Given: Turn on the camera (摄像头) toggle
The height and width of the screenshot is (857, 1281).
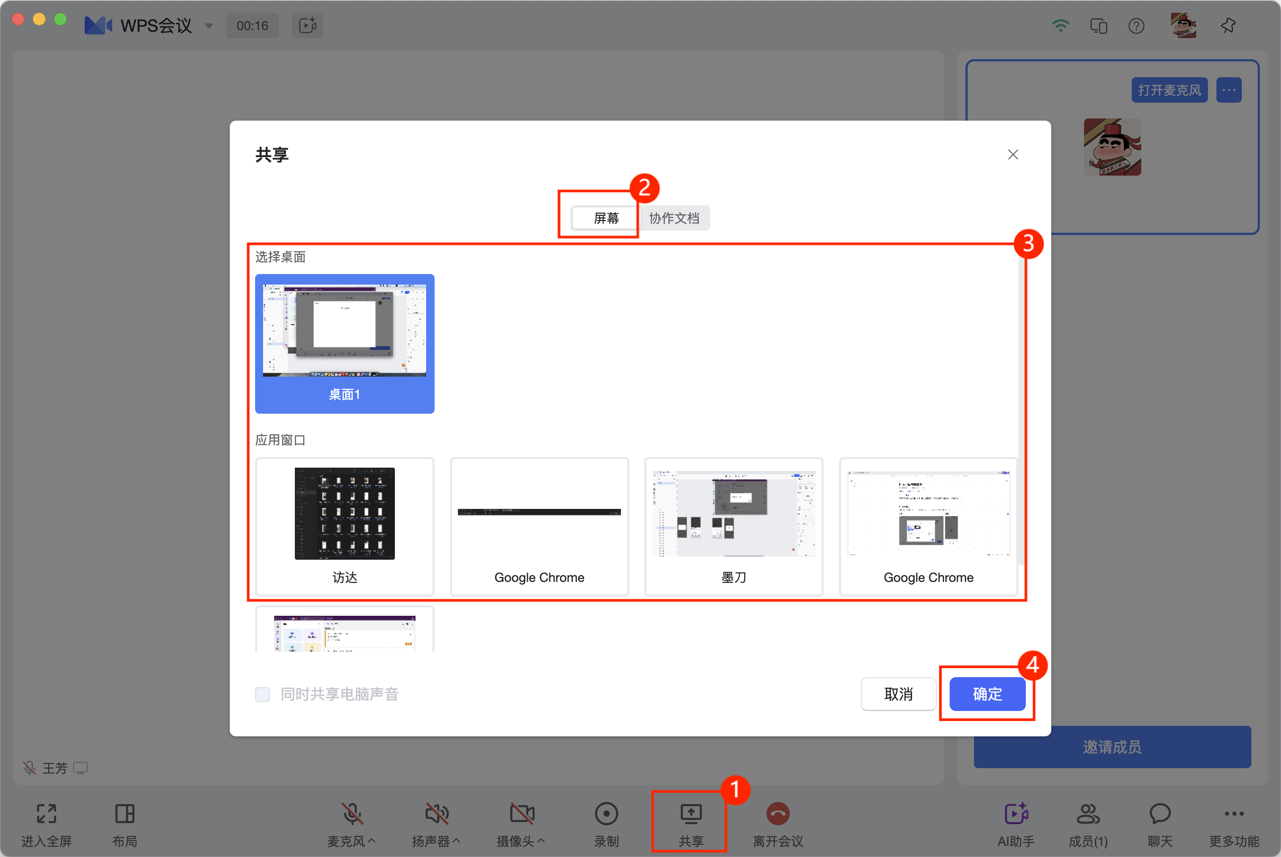Looking at the screenshot, I should pyautogui.click(x=521, y=814).
